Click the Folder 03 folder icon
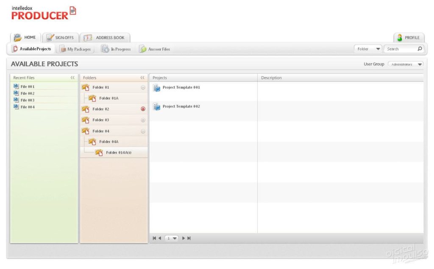 tap(86, 120)
